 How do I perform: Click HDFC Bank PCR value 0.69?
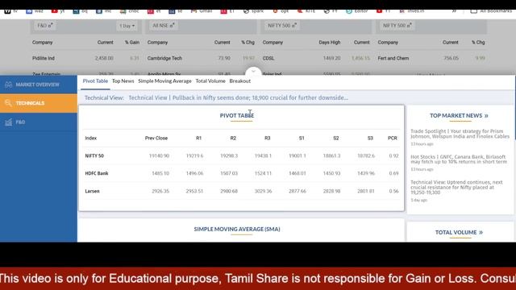(393, 173)
